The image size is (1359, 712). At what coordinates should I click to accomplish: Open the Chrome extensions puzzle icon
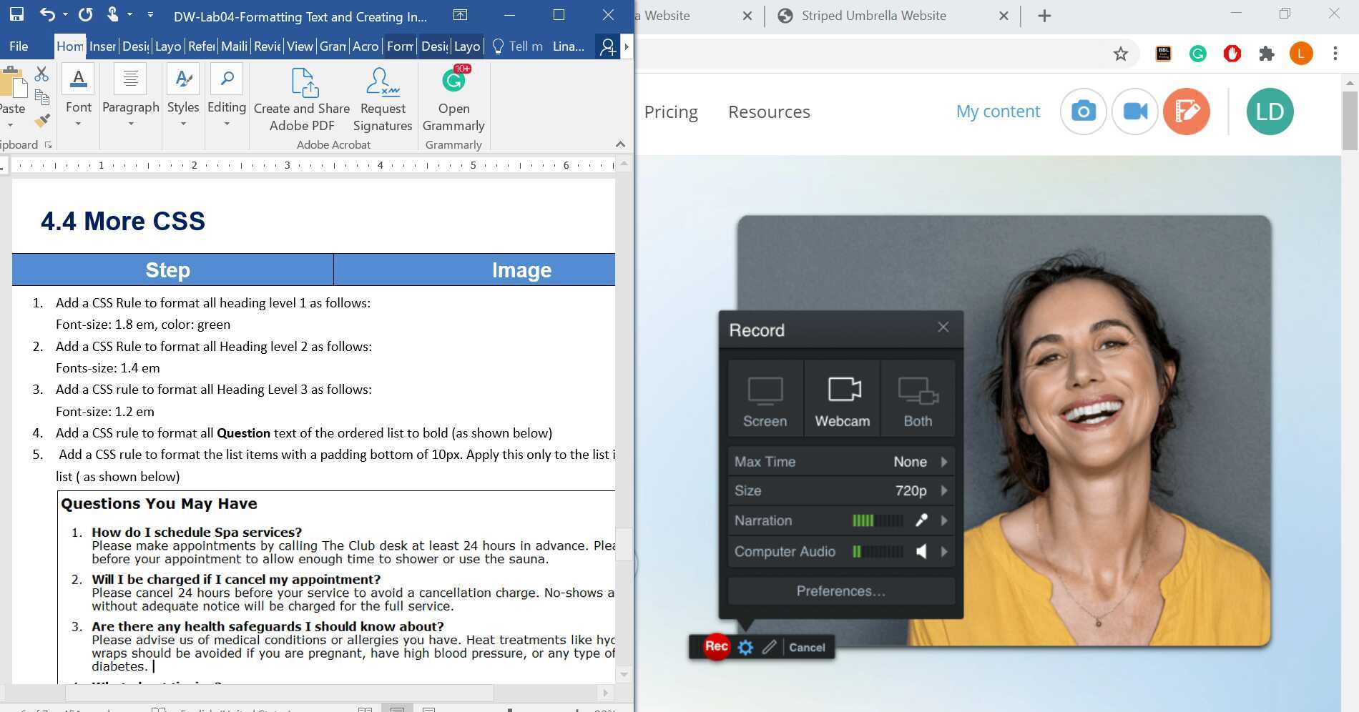1266,54
